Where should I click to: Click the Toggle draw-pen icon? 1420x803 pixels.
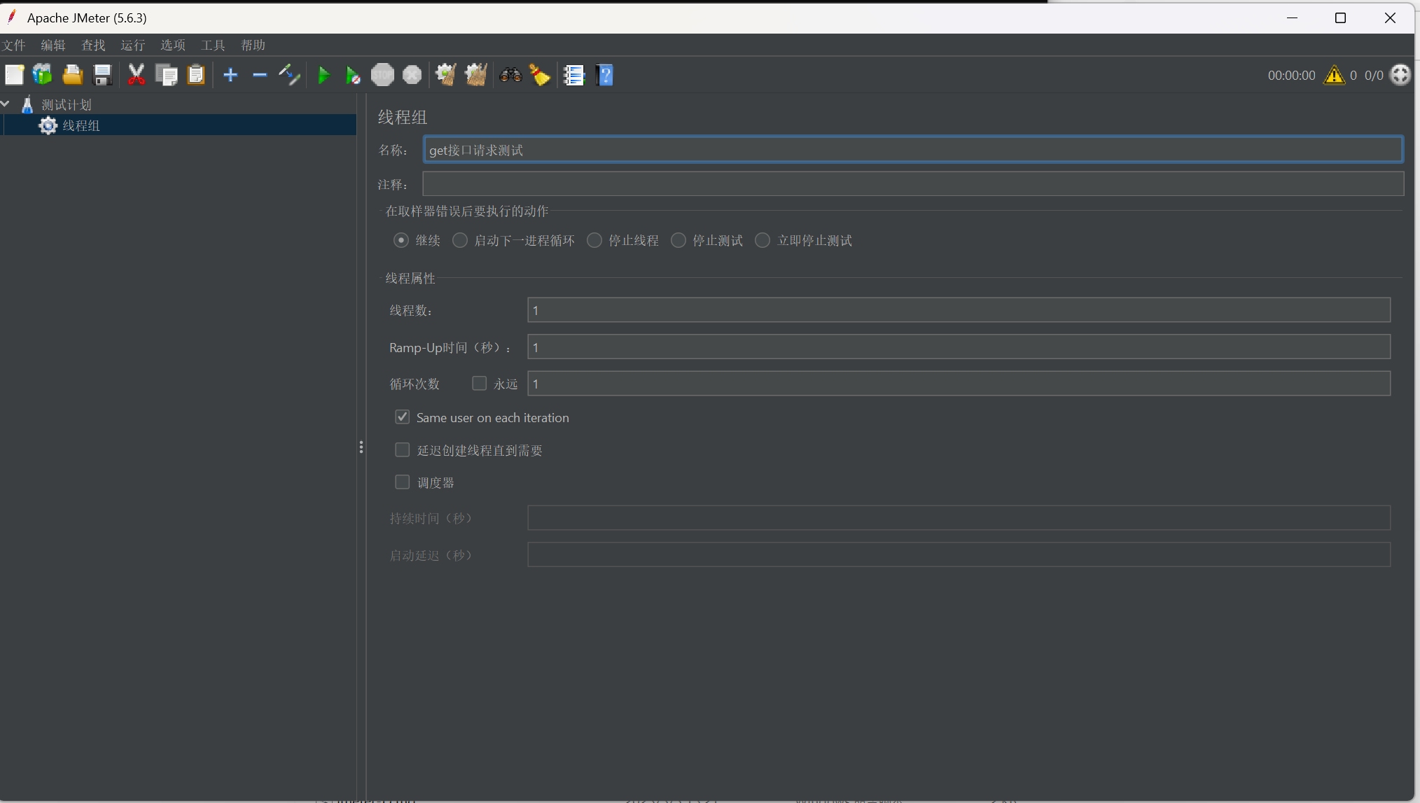coord(289,75)
